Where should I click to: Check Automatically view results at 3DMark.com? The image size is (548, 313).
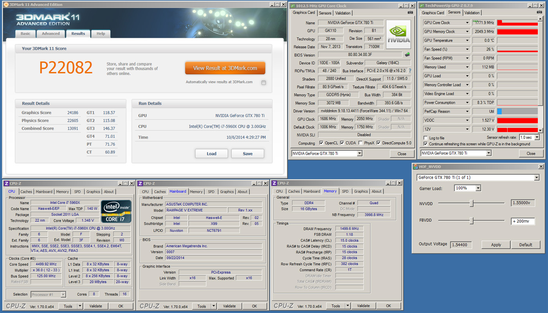(x=263, y=83)
